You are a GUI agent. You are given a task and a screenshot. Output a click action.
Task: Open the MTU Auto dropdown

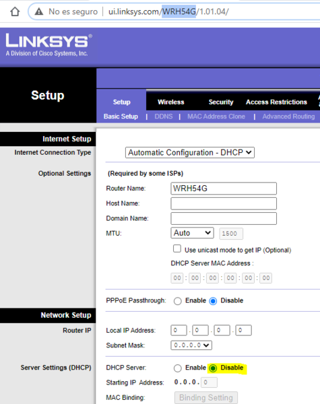[x=192, y=233]
